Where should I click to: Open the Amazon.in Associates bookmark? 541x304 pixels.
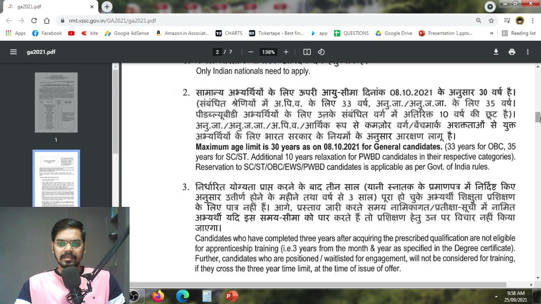(182, 33)
